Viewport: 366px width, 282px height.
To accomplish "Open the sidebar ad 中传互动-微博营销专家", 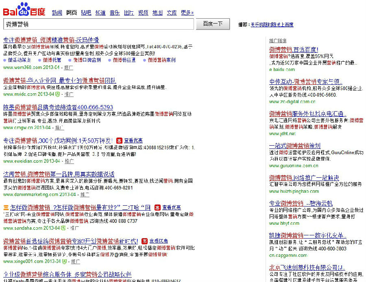I will 306,82.
